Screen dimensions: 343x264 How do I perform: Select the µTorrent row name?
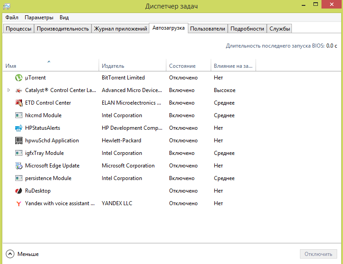[x=35, y=78]
